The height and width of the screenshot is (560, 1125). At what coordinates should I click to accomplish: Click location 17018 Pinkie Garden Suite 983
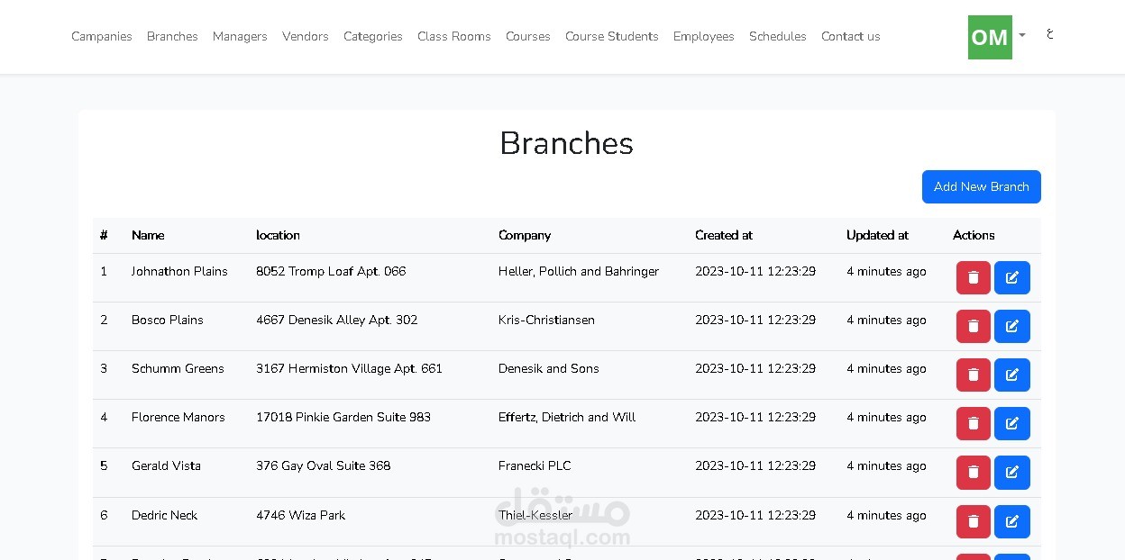pos(343,417)
